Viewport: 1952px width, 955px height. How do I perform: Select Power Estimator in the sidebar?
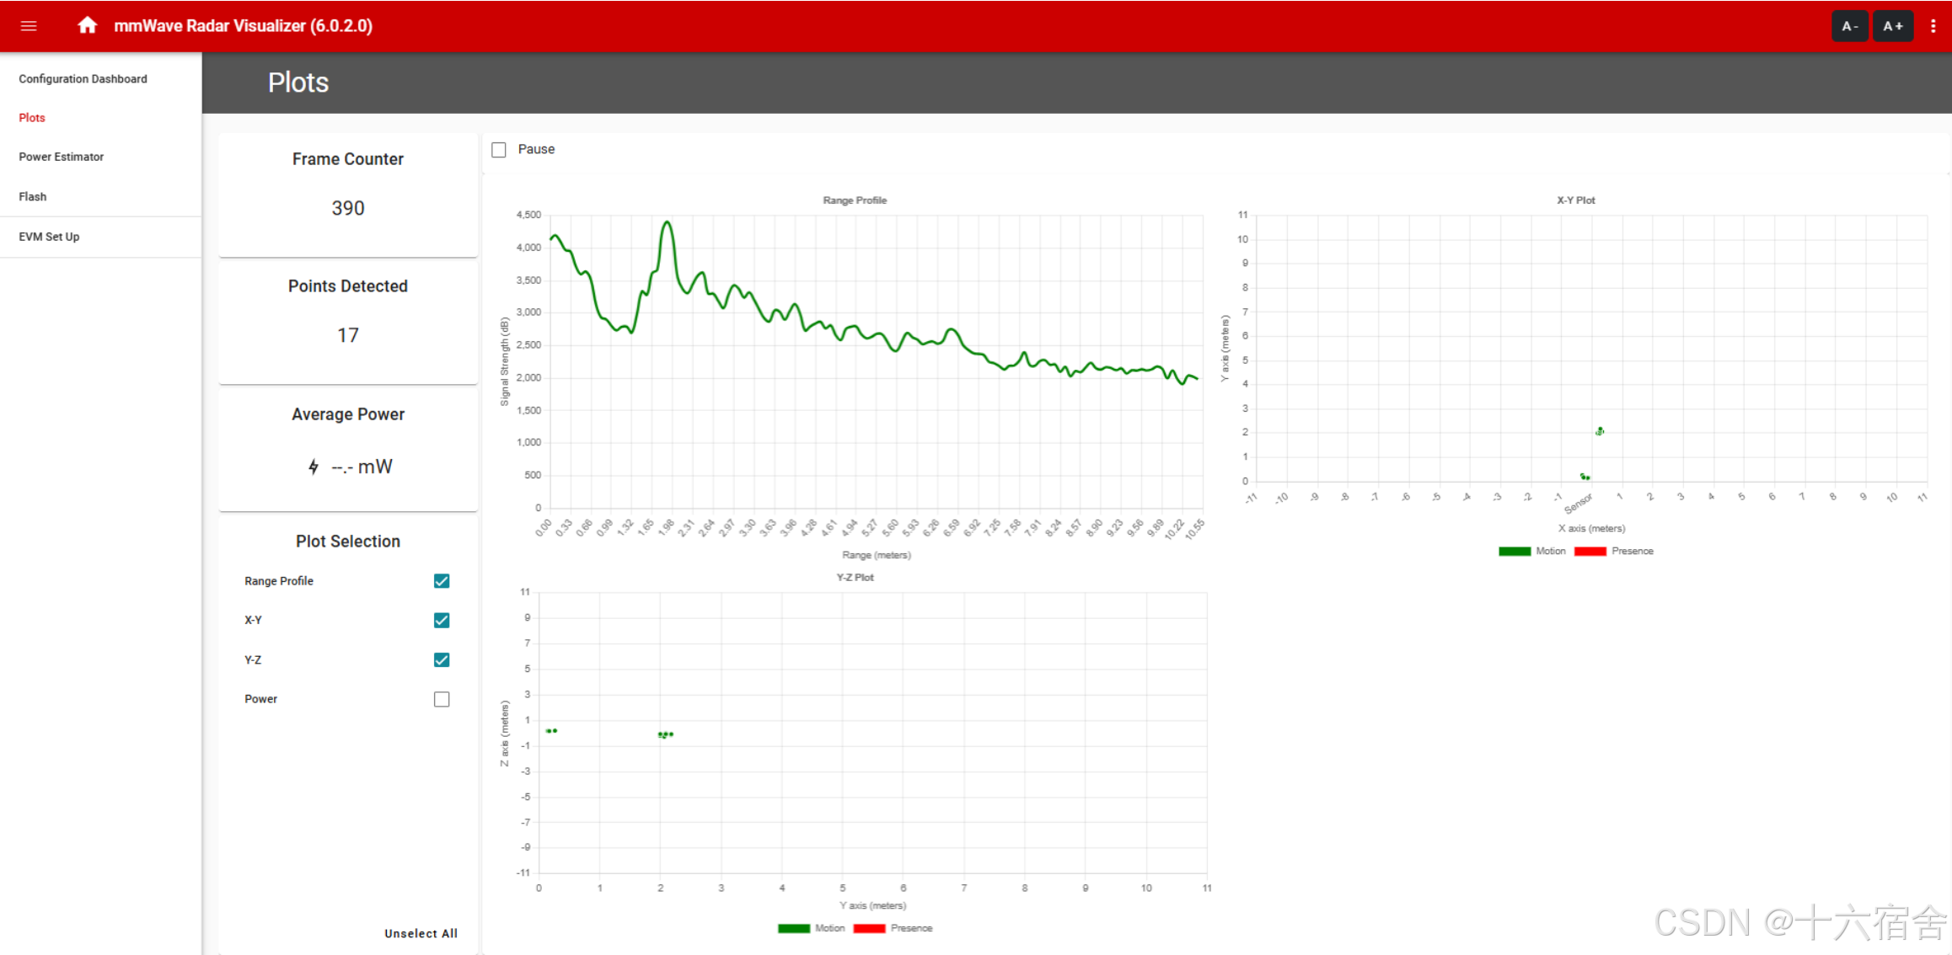click(62, 157)
